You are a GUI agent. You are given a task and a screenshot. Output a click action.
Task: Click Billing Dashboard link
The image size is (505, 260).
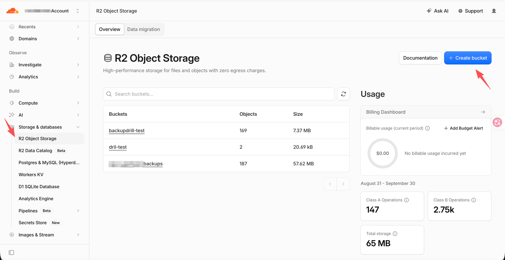click(386, 112)
